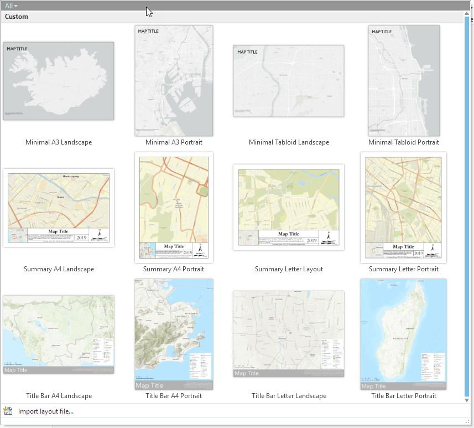Open the Import layout file dialog via its icon
Image resolution: width=474 pixels, height=428 pixels.
tap(8, 411)
